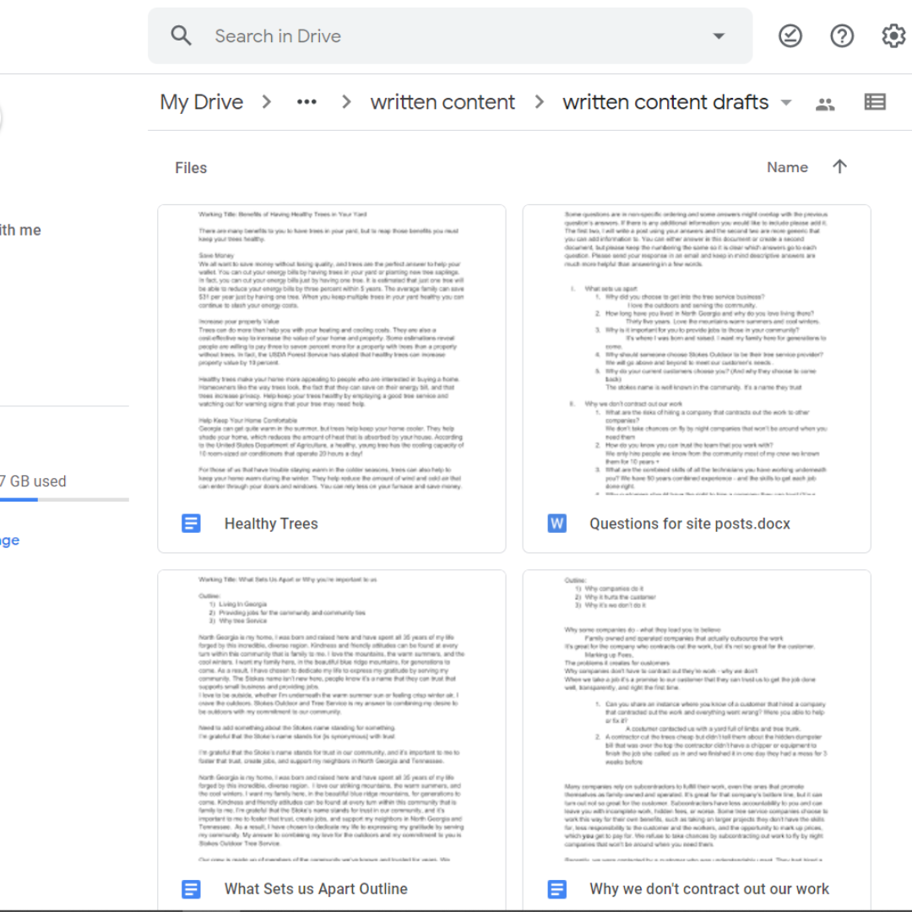Open the Settings gear icon

click(893, 36)
